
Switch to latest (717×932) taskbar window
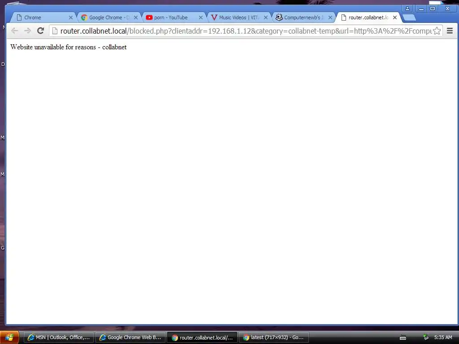click(x=274, y=338)
